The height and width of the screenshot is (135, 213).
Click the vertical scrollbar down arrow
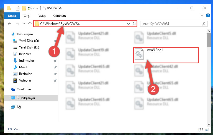click(x=209, y=125)
